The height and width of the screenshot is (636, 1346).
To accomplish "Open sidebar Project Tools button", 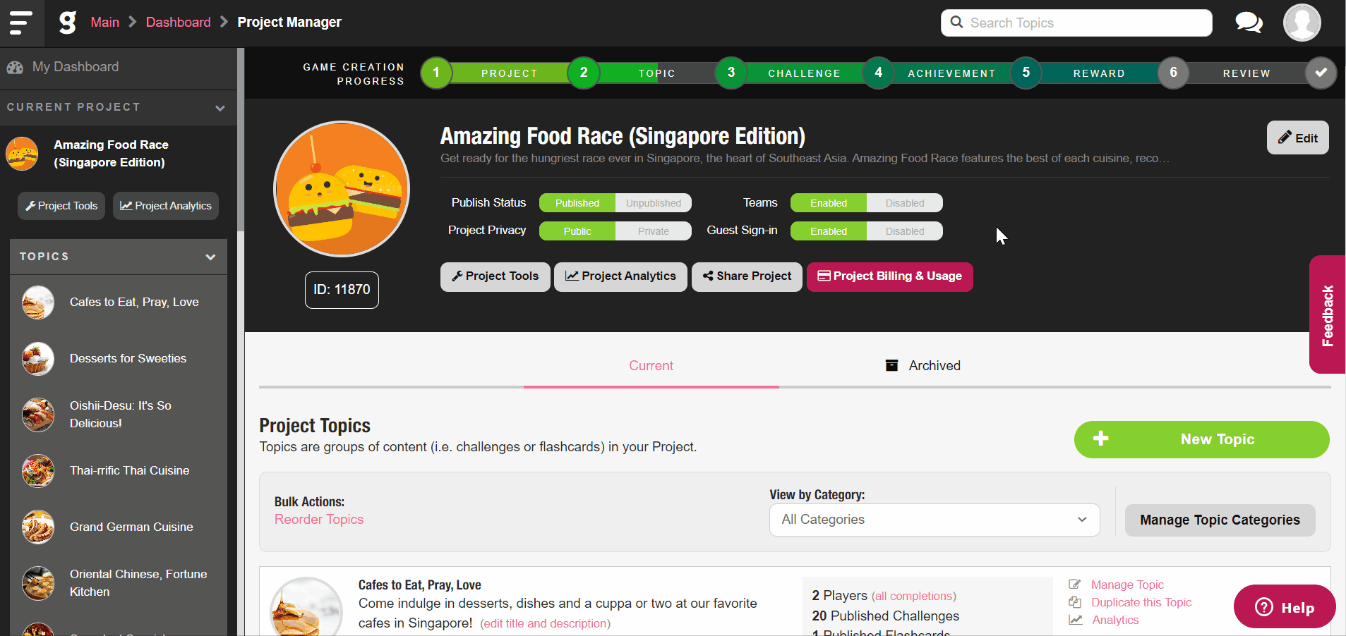I will (61, 206).
